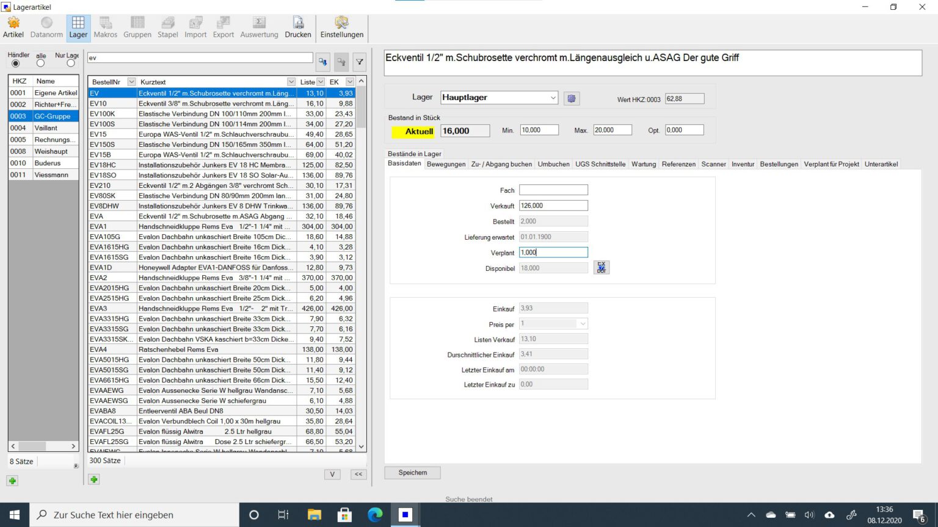
Task: Click the gear icon beside Hauptlager
Action: (x=572, y=98)
